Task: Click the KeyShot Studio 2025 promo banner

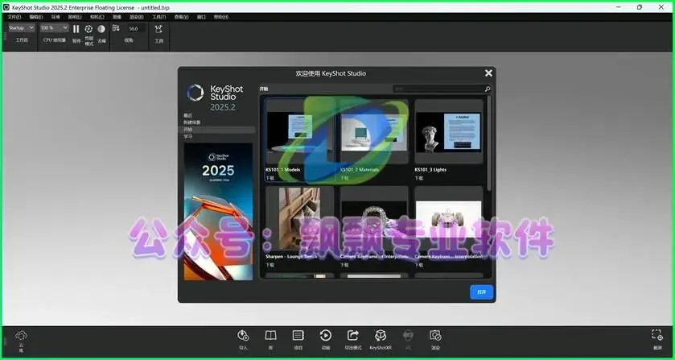Action: [x=218, y=212]
